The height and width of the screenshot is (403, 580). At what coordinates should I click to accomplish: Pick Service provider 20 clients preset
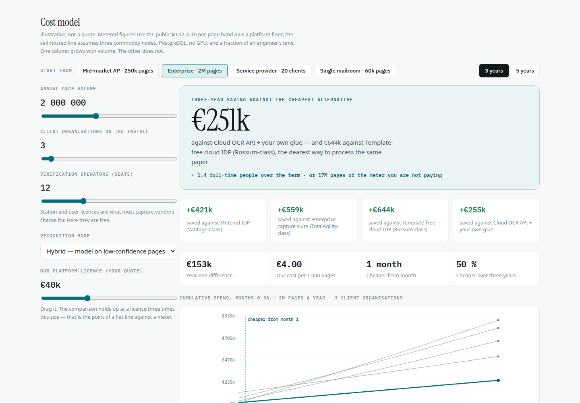271,71
